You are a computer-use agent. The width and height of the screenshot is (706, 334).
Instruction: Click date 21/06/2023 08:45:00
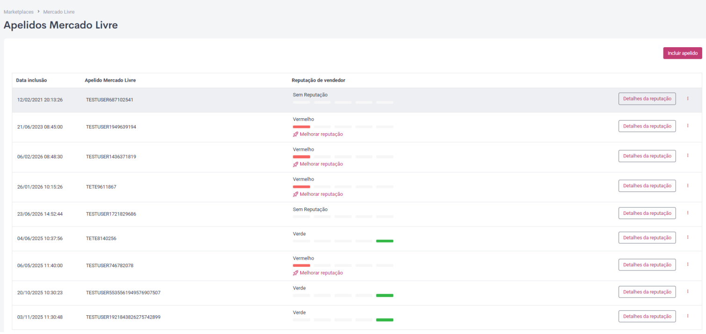point(40,127)
